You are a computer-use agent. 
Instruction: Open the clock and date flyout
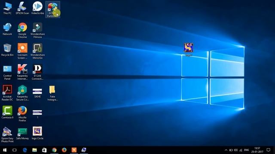(x=257, y=150)
